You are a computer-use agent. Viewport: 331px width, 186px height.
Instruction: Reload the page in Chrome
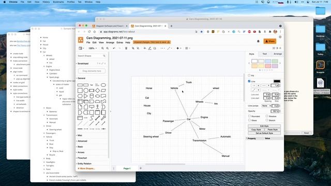coord(89,32)
